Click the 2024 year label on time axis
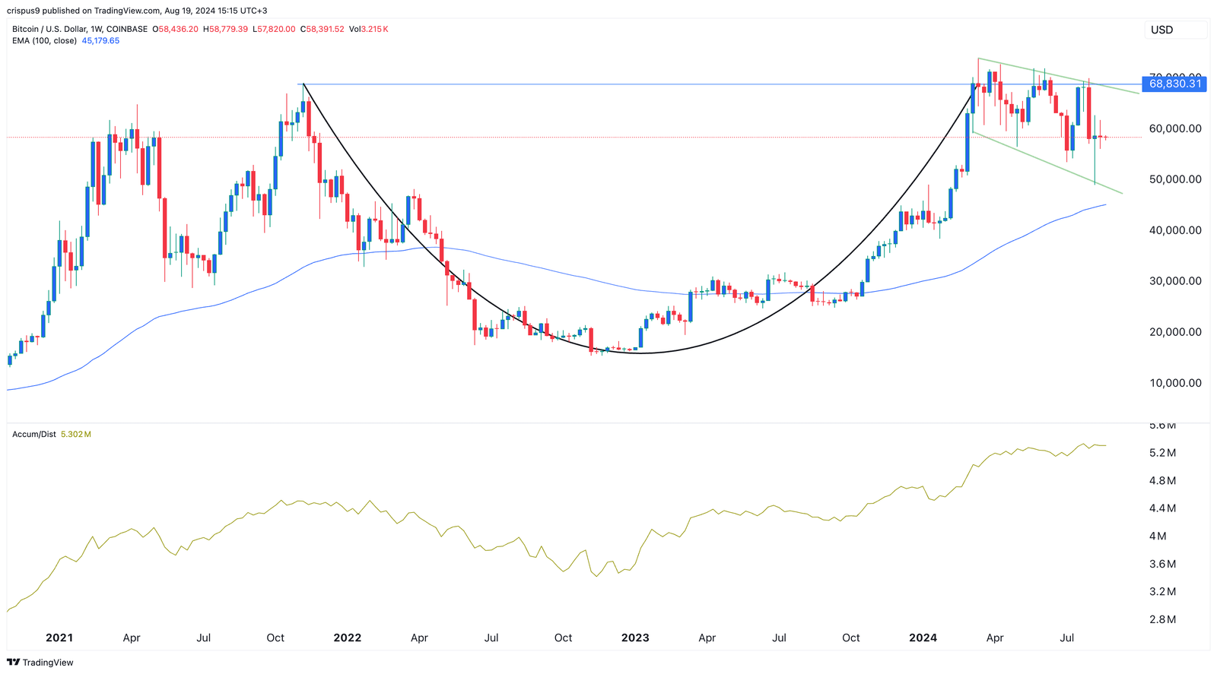Image resolution: width=1217 pixels, height=674 pixels. coord(923,638)
